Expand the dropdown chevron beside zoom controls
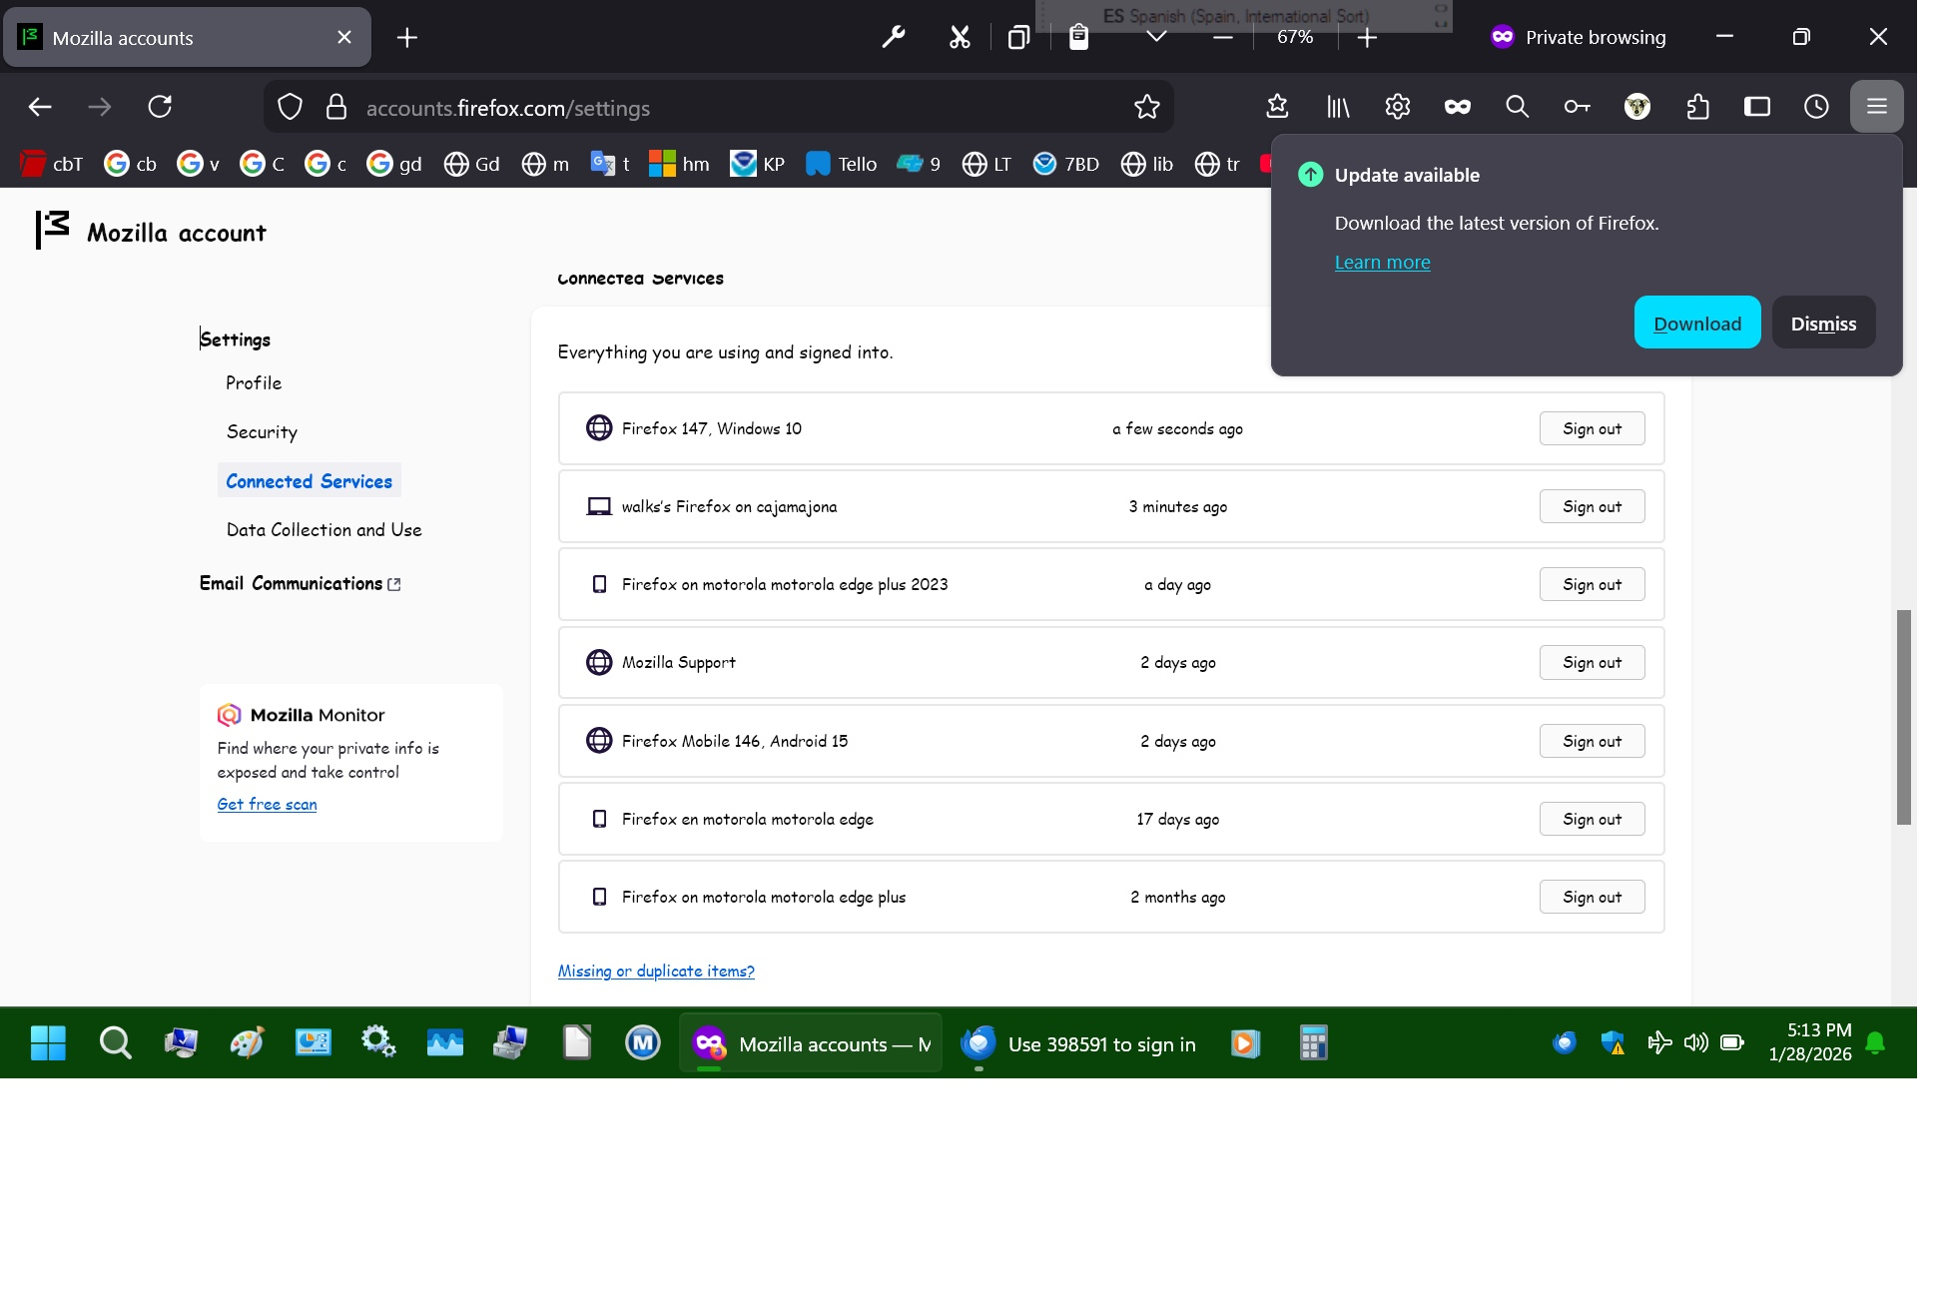This screenshot has width=1947, height=1312. pos(1156,37)
